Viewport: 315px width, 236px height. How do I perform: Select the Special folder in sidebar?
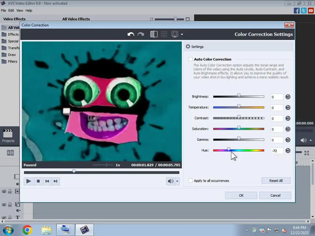(10, 41)
